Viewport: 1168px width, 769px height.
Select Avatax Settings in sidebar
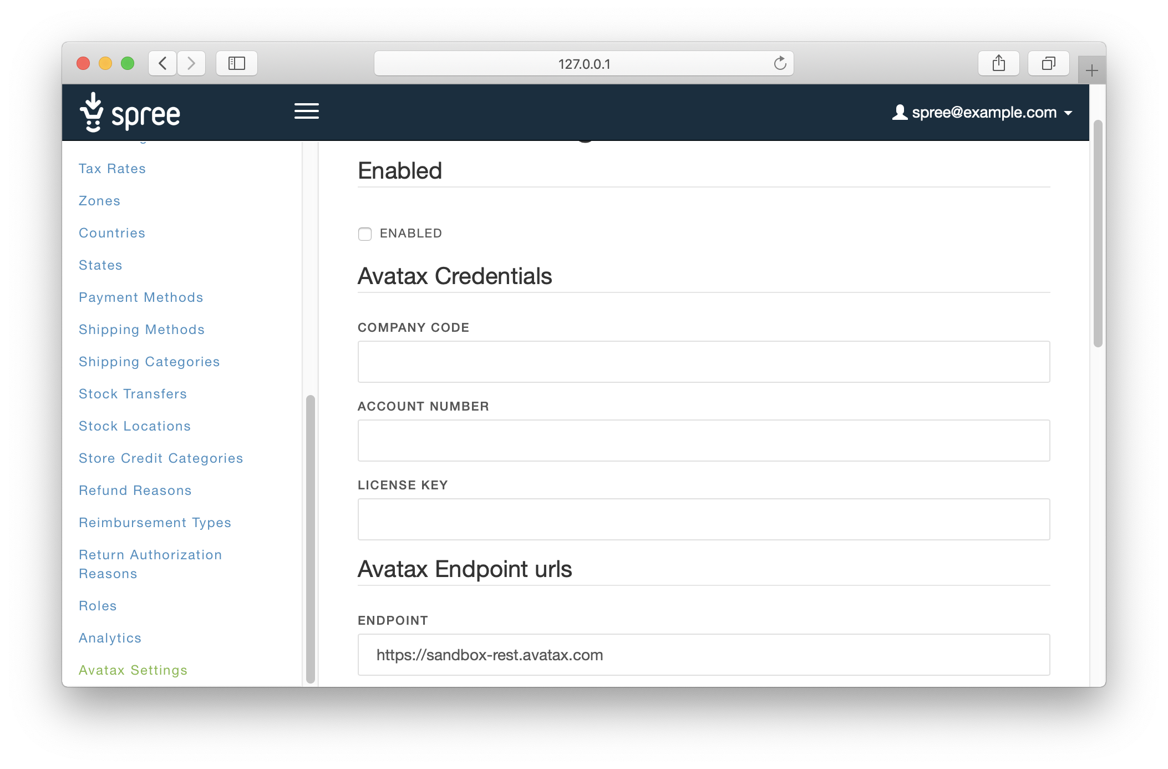[133, 670]
